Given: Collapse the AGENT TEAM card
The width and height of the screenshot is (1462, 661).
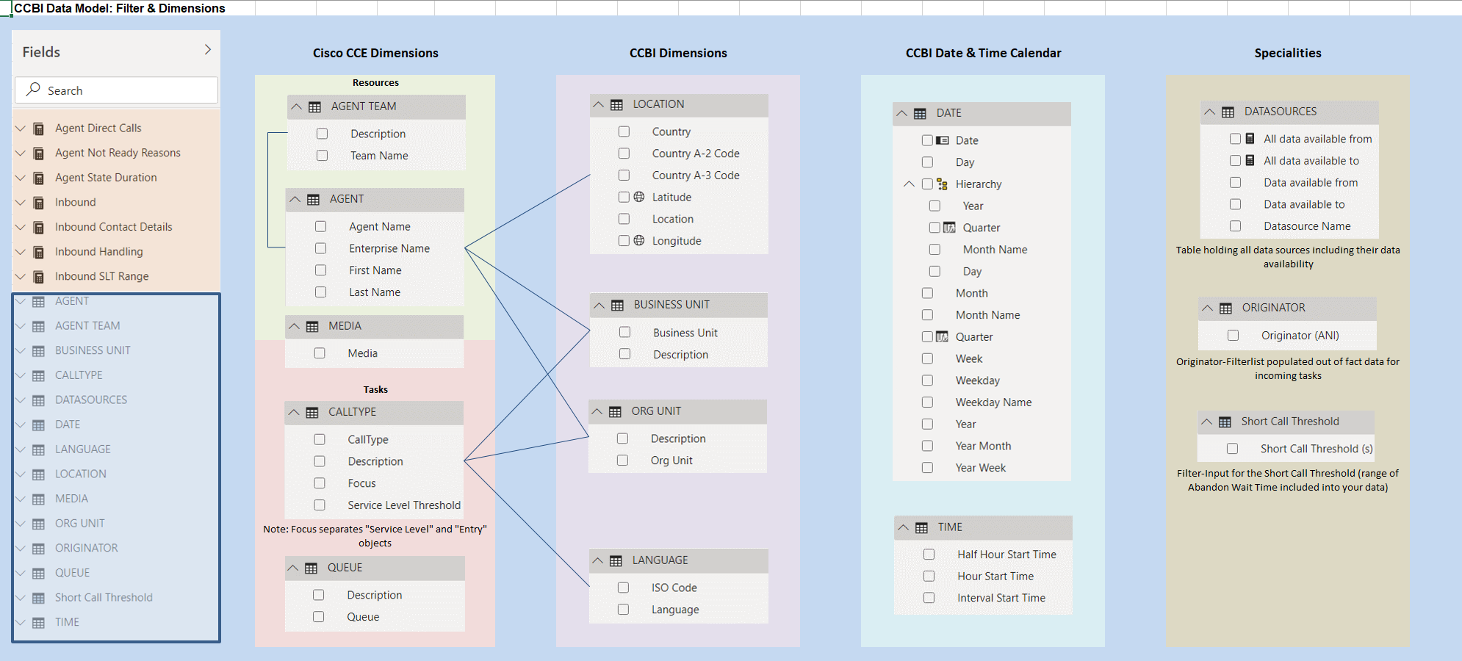Looking at the screenshot, I should (x=296, y=106).
